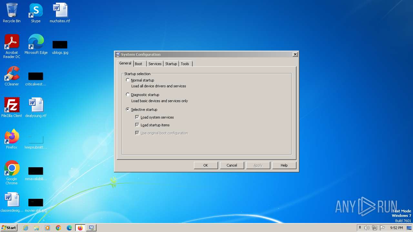
Task: Select the classesdesig document icon
Action: click(12, 202)
